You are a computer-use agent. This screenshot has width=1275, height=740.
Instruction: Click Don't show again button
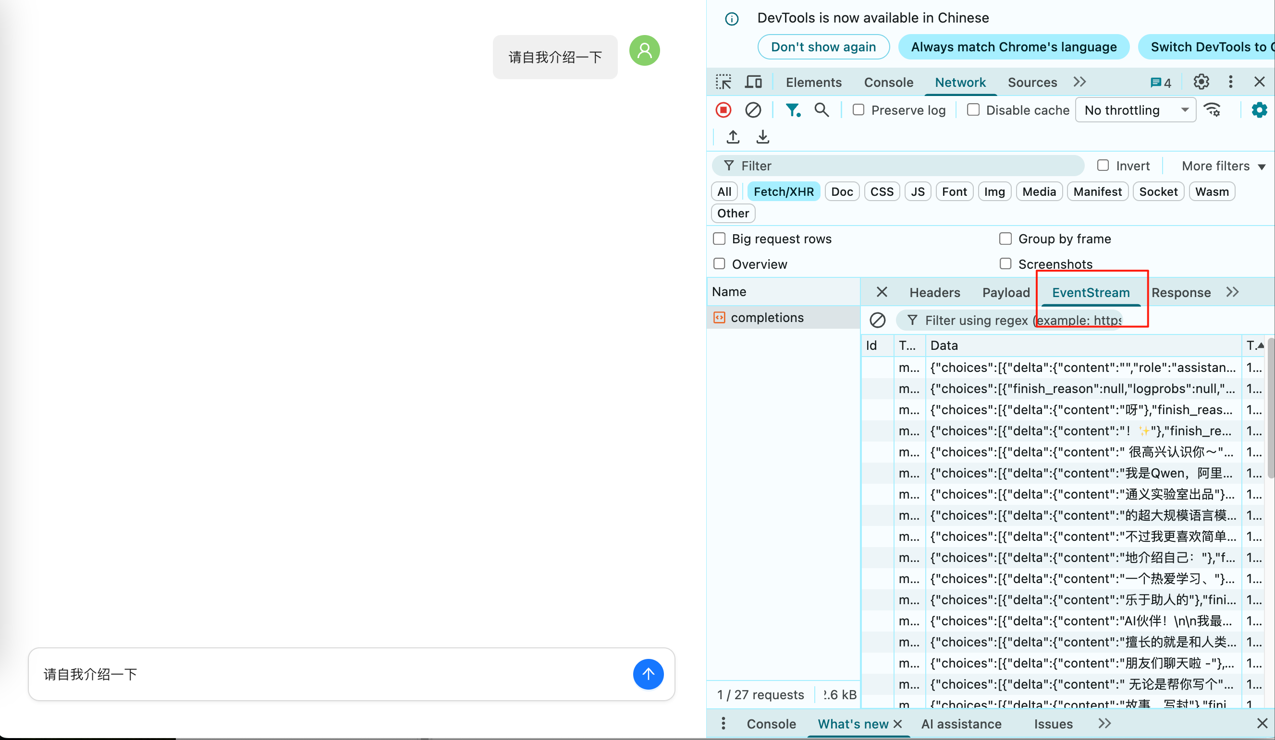(823, 47)
